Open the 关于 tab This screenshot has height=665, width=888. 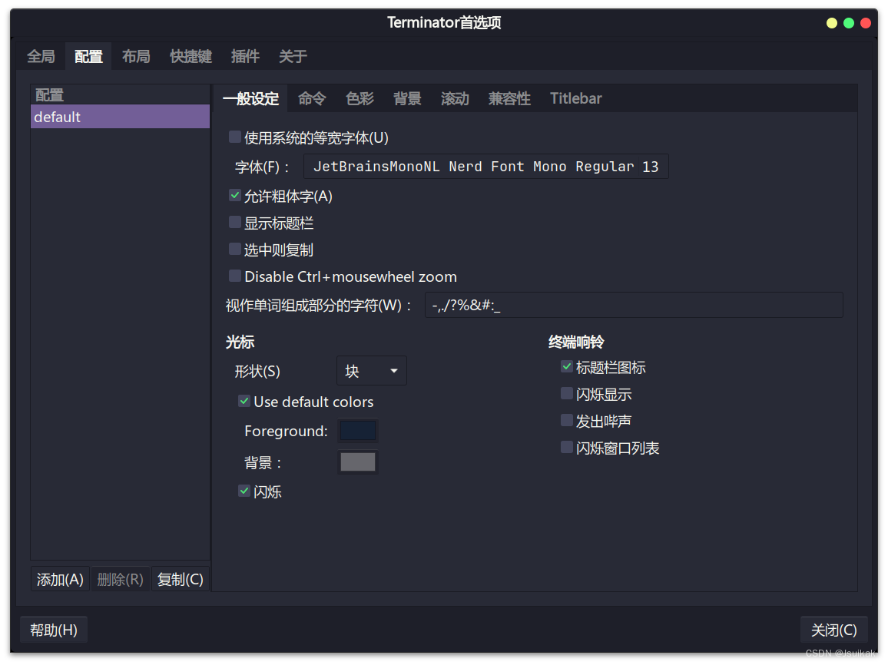pyautogui.click(x=293, y=57)
